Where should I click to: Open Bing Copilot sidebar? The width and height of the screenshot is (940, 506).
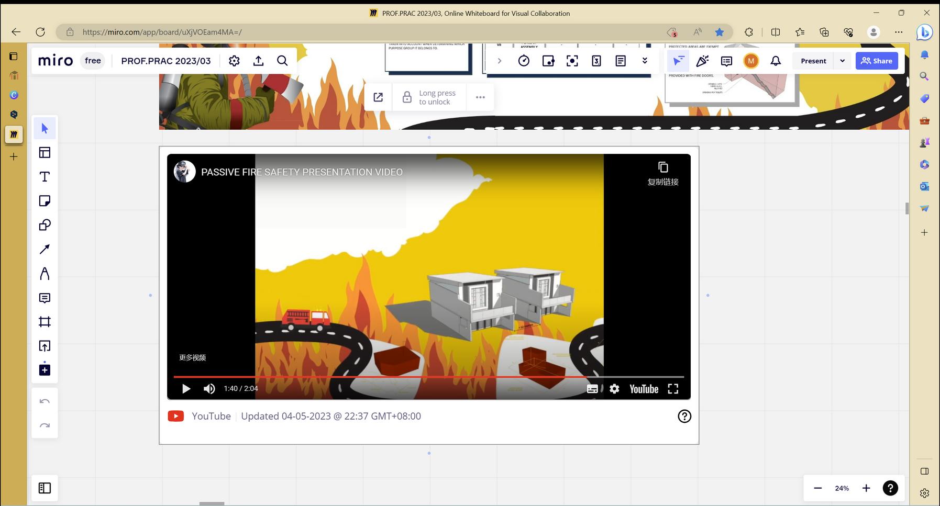click(x=924, y=32)
